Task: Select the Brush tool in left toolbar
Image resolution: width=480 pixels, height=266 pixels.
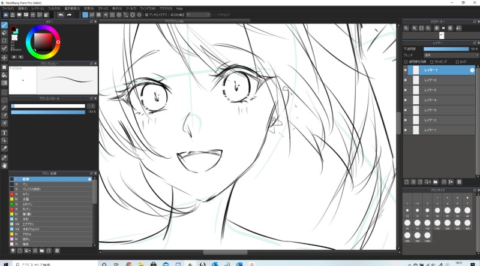Action: (x=4, y=25)
